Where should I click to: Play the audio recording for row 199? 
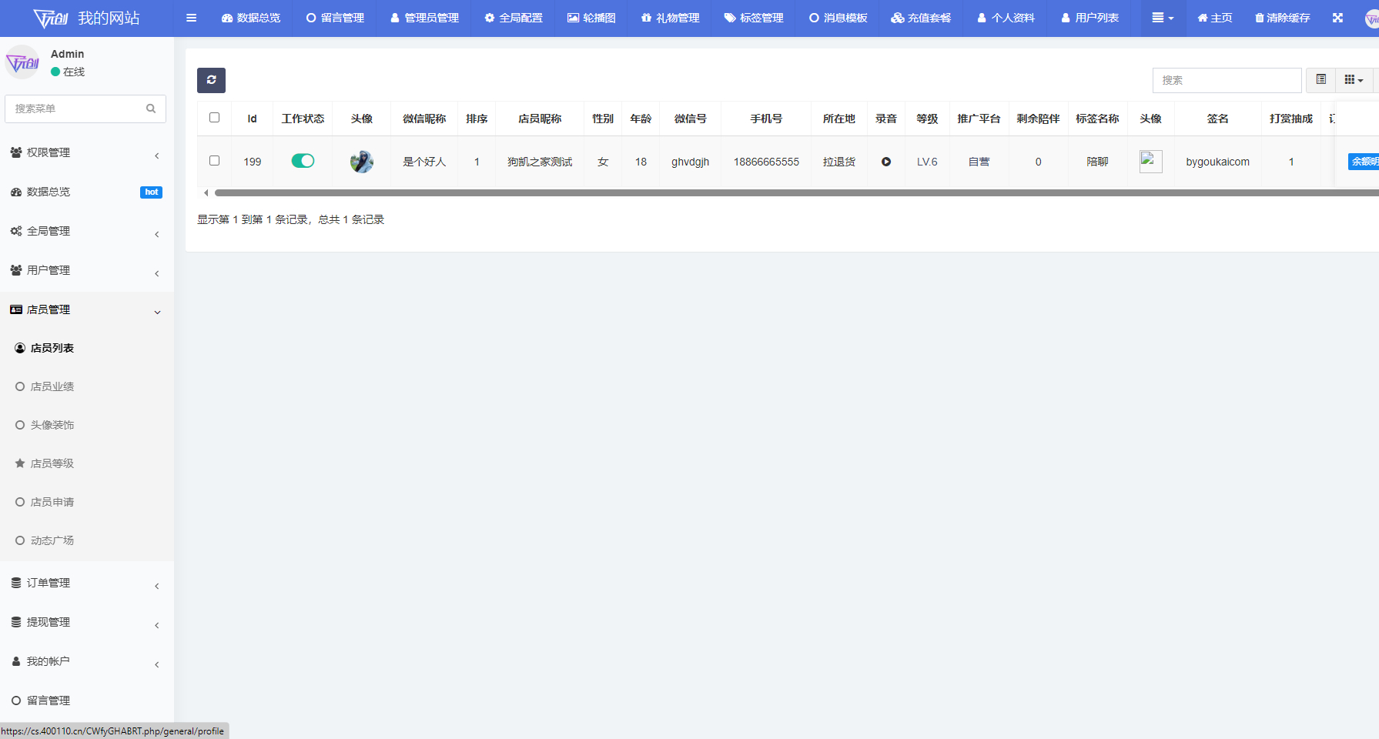[x=886, y=162]
